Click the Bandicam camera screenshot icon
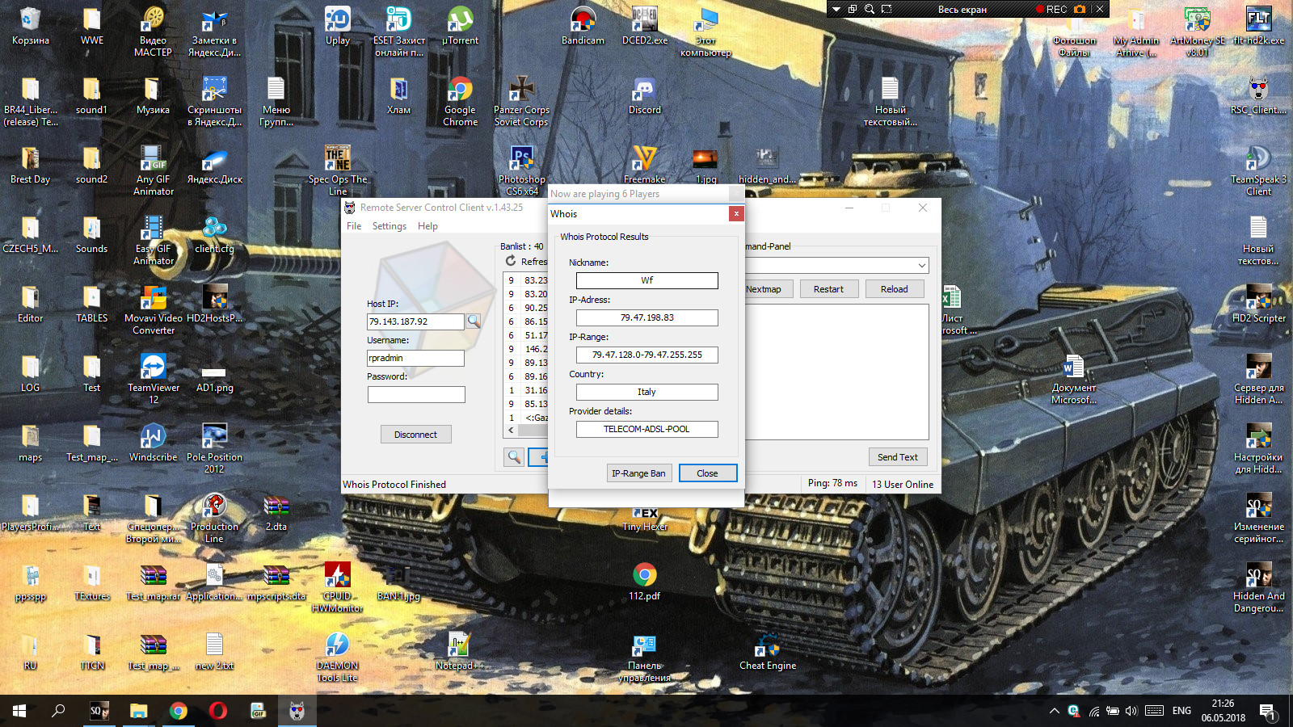This screenshot has height=727, width=1293. click(x=1080, y=9)
